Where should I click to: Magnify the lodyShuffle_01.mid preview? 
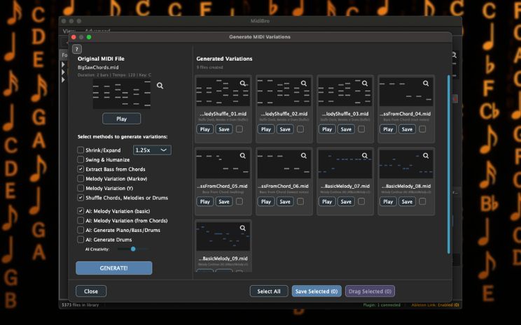243,83
